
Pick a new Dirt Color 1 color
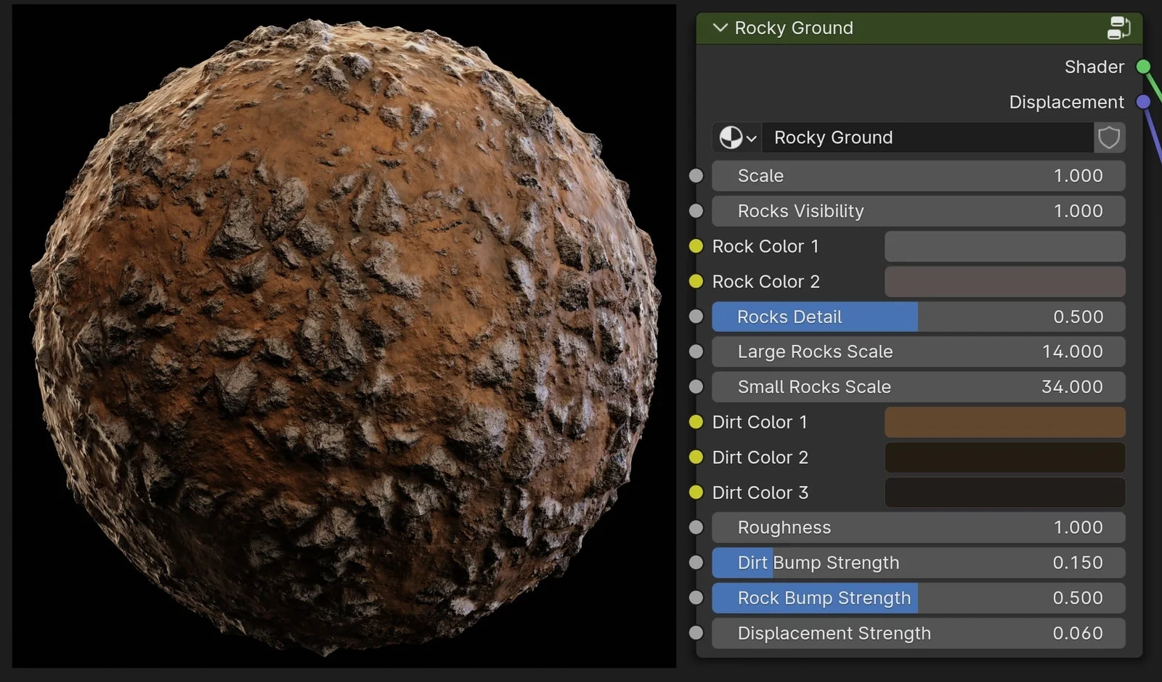(x=1004, y=422)
